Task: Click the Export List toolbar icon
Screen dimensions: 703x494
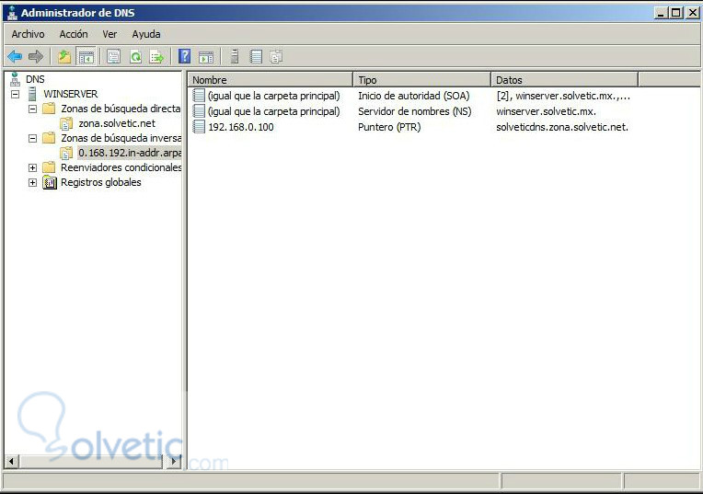Action: pyautogui.click(x=157, y=56)
